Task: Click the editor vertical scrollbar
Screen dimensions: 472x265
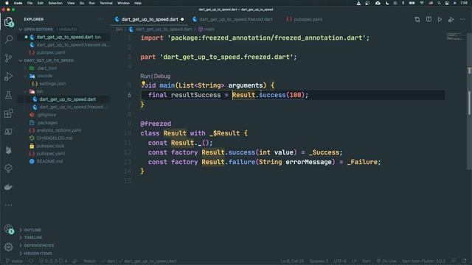Action: pyautogui.click(x=469, y=102)
